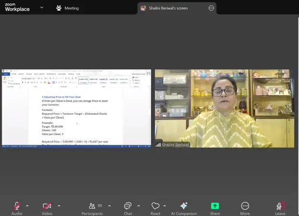
Task: Open screen share options ellipsis button
Action: 211,8
